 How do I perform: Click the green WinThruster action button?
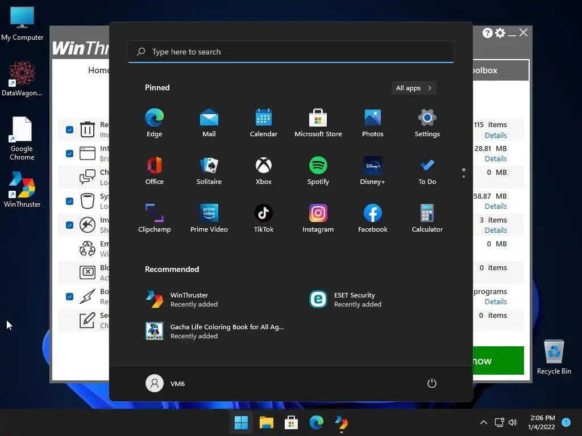pyautogui.click(x=498, y=360)
